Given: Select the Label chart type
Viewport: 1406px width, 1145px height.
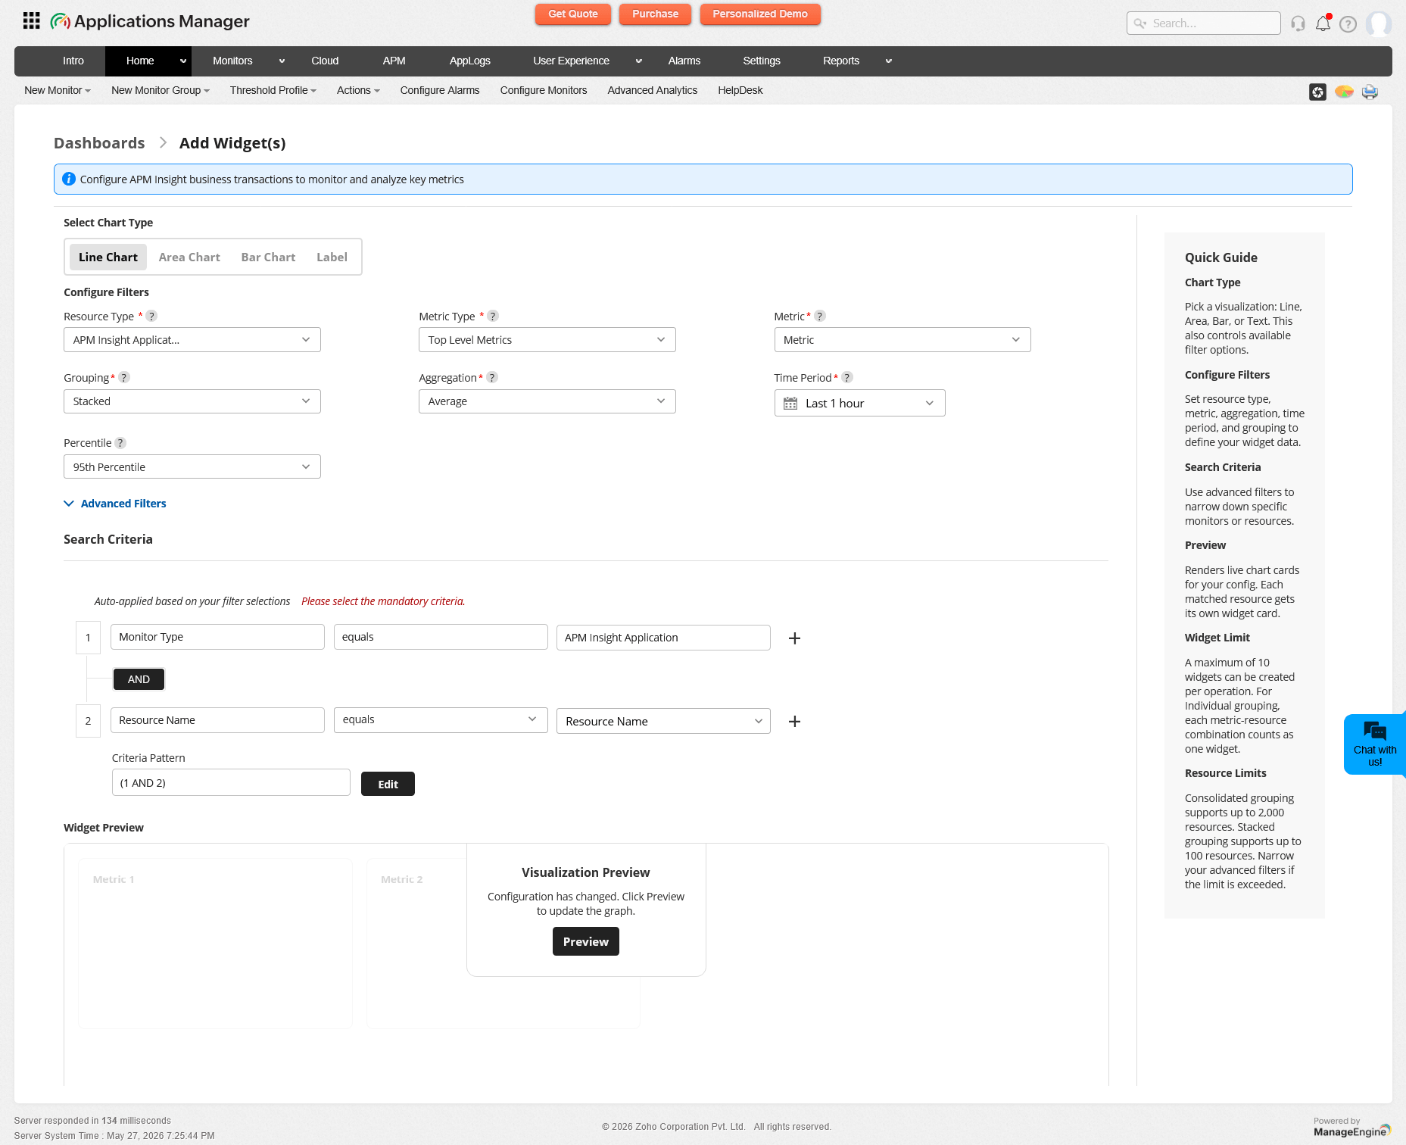Looking at the screenshot, I should pyautogui.click(x=332, y=257).
